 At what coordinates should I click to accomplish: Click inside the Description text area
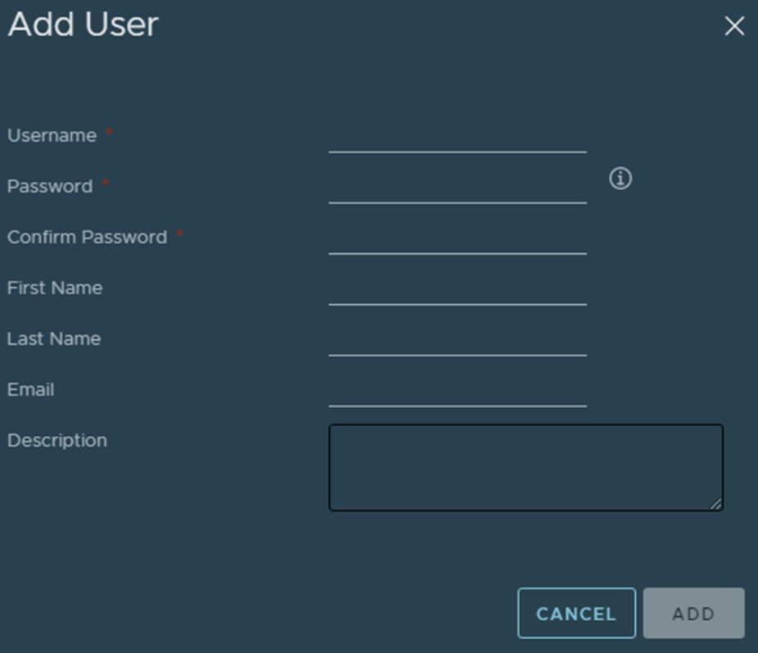click(525, 467)
